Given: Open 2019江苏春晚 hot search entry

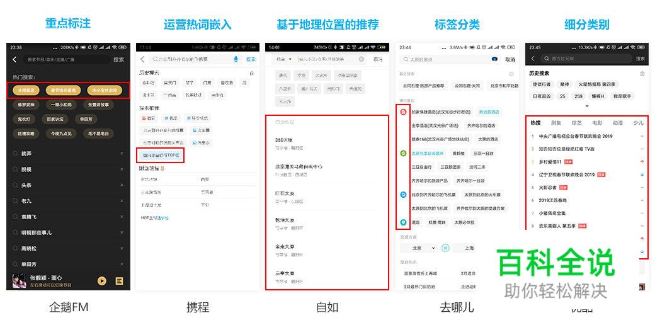Looking at the screenshot, I should pyautogui.click(x=553, y=200).
